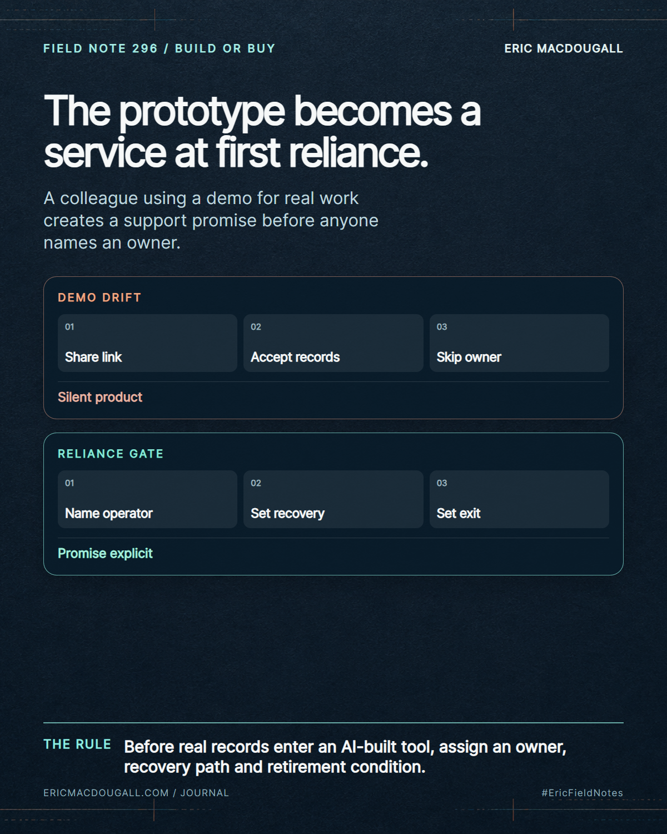Click the #EricFieldNotes hashtag

click(x=583, y=793)
